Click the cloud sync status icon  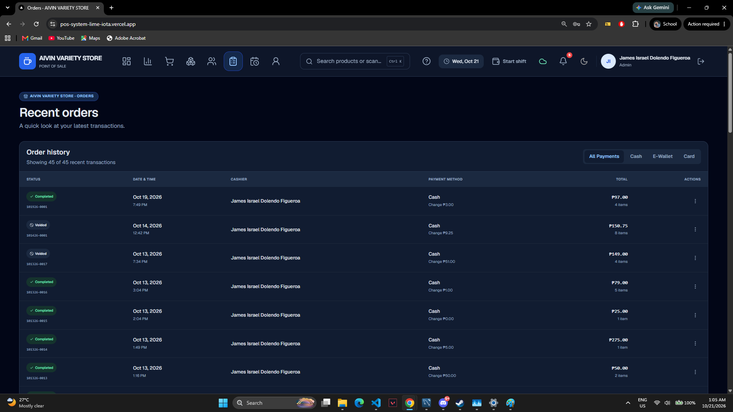coord(542,61)
